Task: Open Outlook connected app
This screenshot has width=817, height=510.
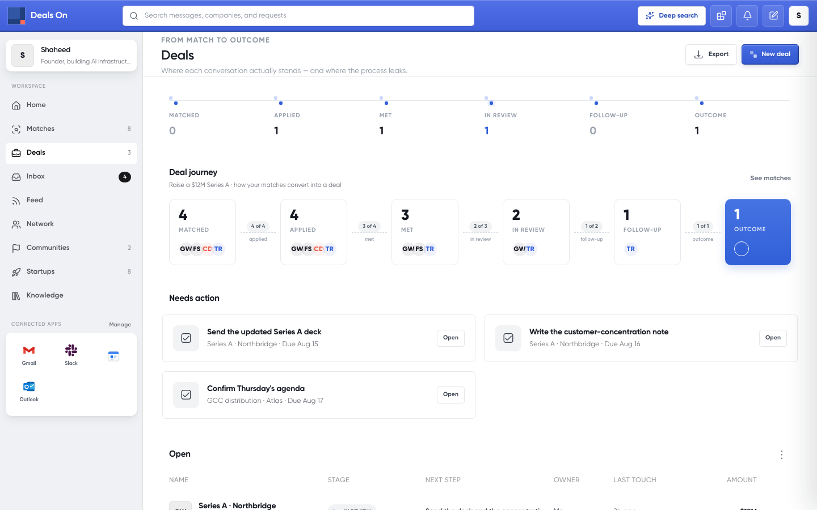Action: click(29, 391)
